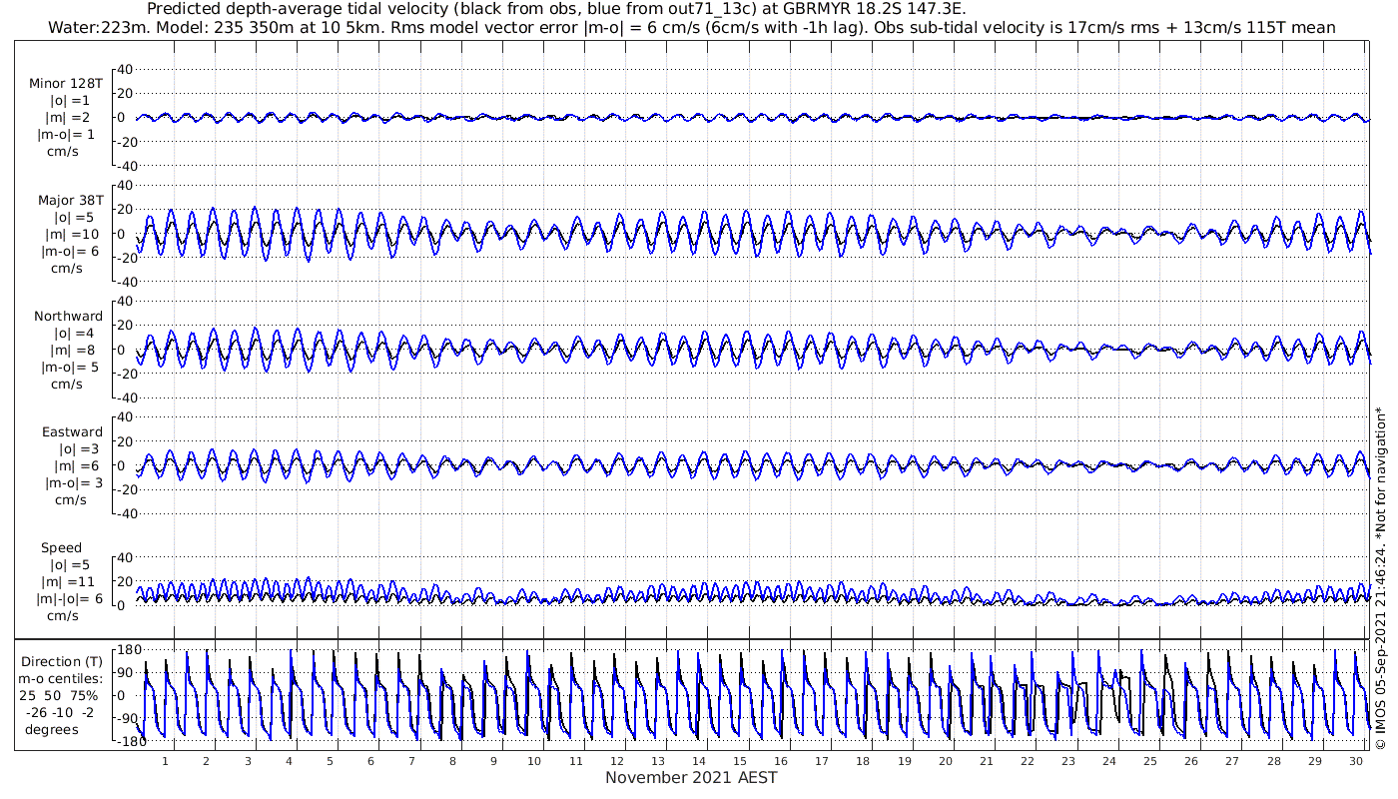
Task: Click the 'Speed' panel label
Action: [x=61, y=547]
